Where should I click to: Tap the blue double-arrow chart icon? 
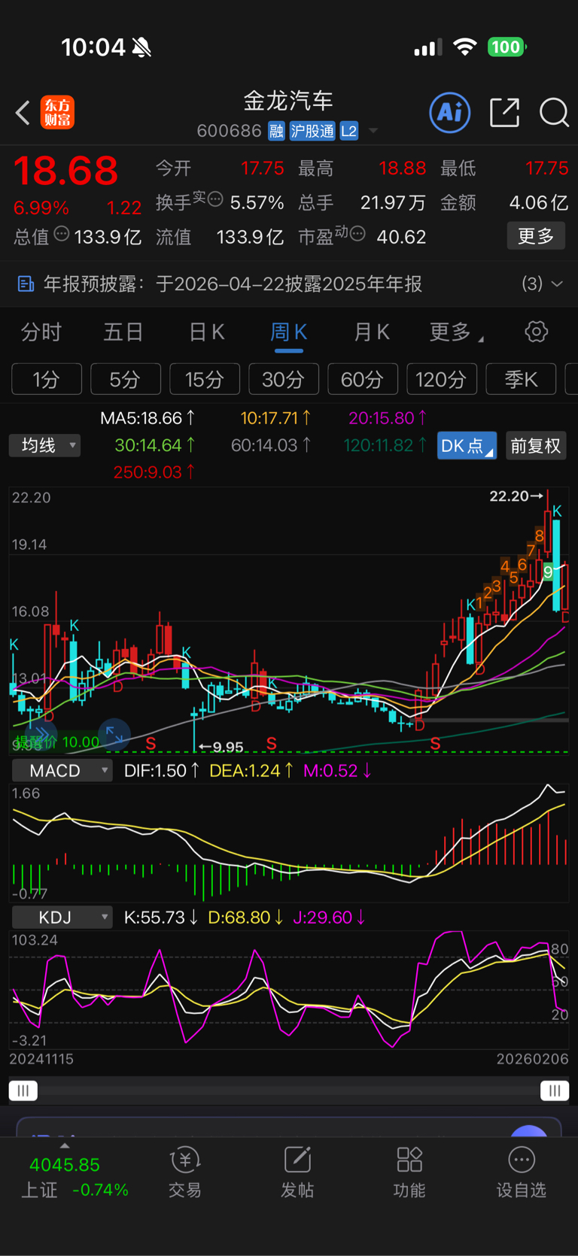(x=41, y=735)
